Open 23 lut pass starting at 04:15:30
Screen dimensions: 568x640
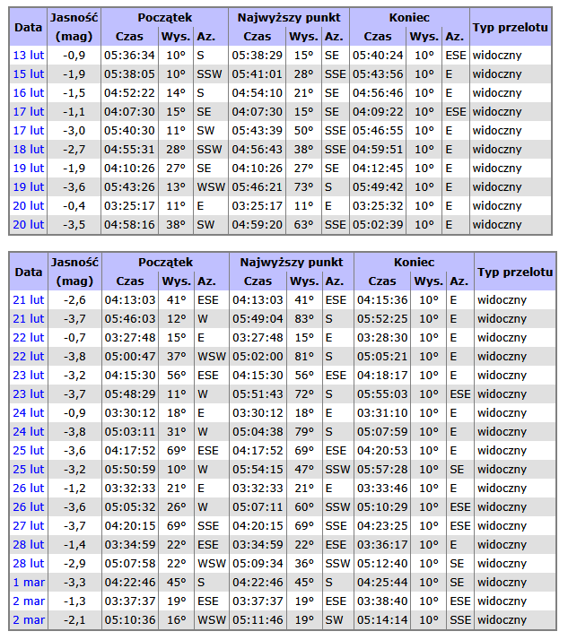point(28,375)
